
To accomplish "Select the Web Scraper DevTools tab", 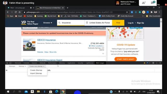I will point(100,63).
